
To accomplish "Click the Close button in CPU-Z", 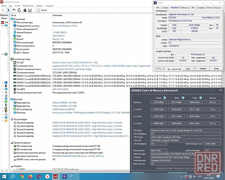I will 216,69.
